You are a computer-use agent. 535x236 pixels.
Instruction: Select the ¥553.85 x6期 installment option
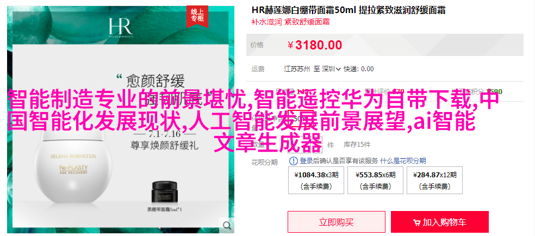click(375, 181)
